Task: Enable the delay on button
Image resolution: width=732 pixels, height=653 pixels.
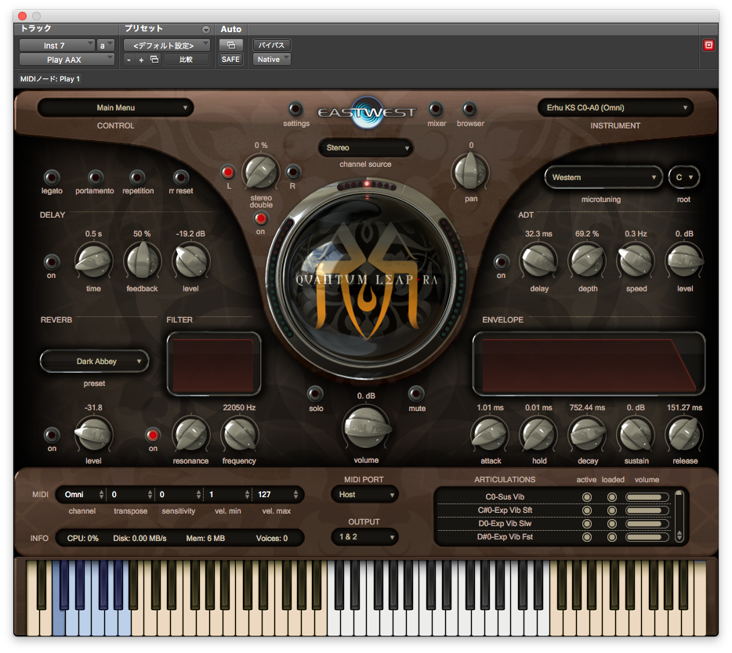Action: tap(52, 262)
